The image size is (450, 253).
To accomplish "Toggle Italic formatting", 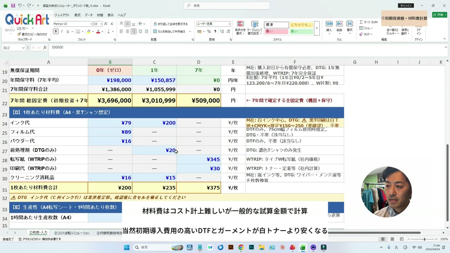I will pos(62,31).
